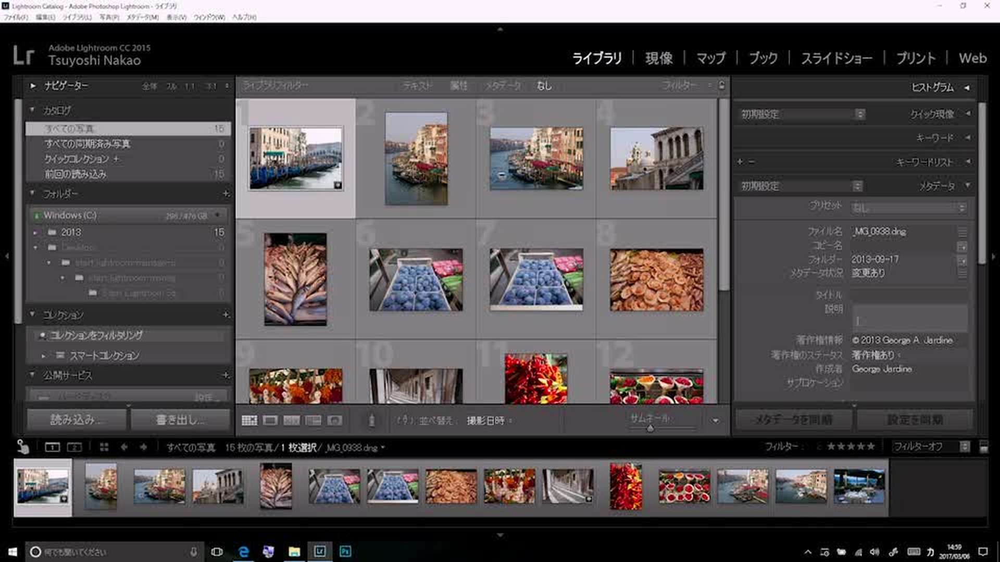Click 書き出し export button
Image resolution: width=1000 pixels, height=562 pixels.
(x=180, y=419)
